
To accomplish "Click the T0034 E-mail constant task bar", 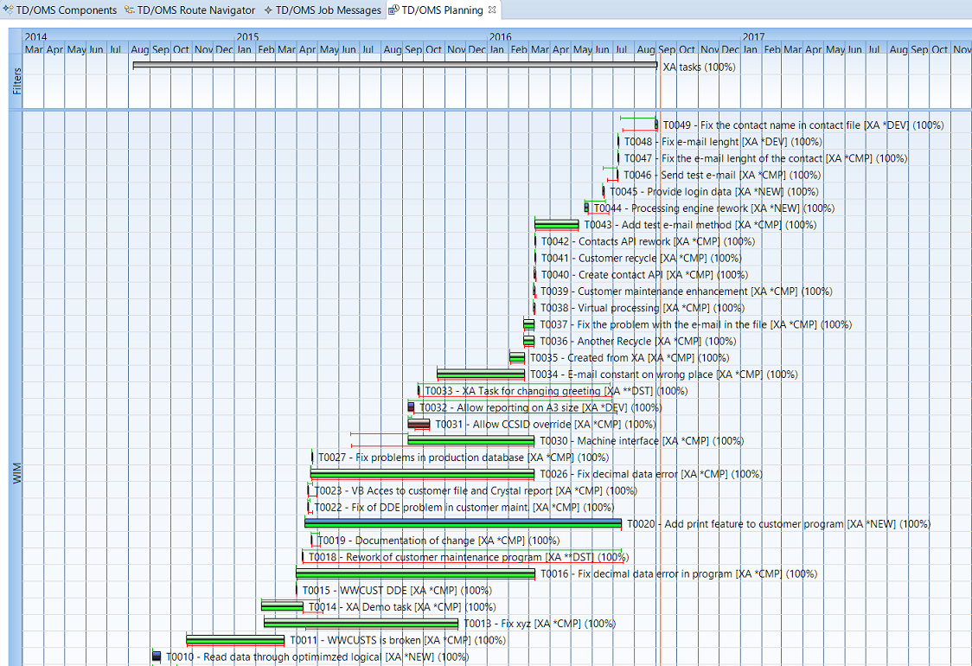I will click(x=480, y=375).
